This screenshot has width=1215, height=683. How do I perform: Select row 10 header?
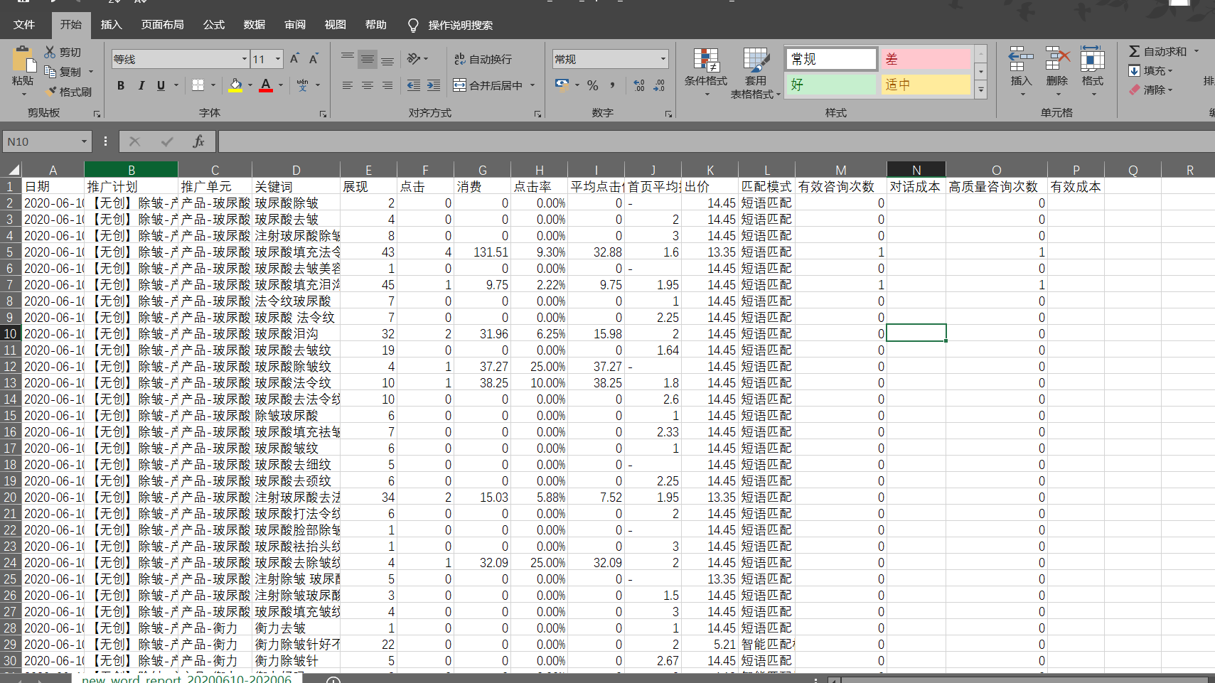pyautogui.click(x=11, y=333)
